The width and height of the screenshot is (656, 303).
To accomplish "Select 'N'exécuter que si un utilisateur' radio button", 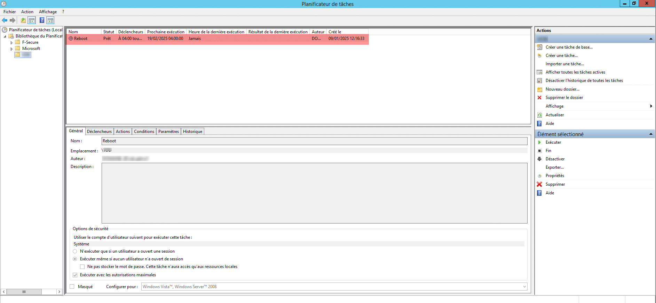I will [75, 251].
